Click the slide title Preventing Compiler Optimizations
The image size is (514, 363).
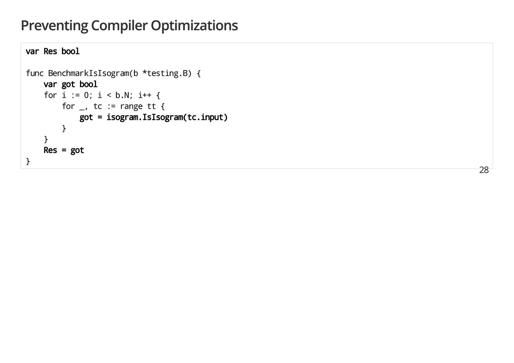[129, 26]
